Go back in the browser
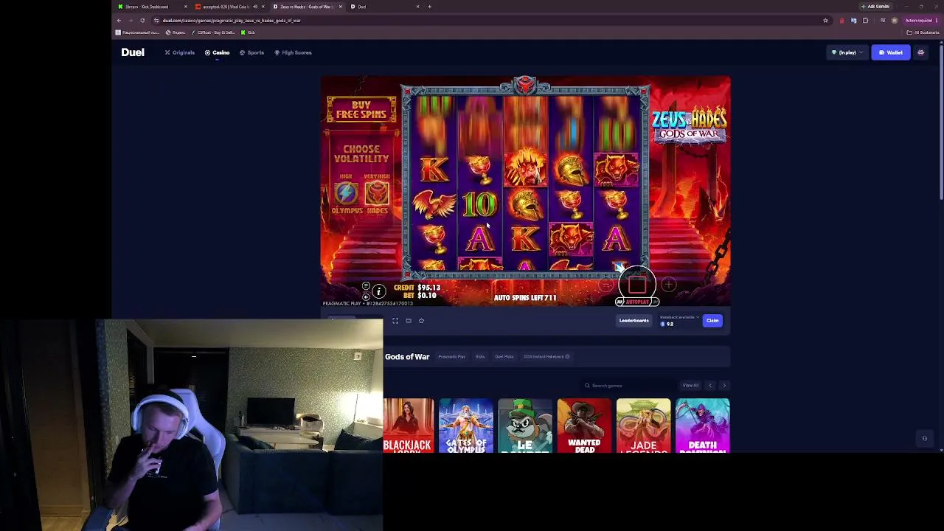This screenshot has width=944, height=531. click(119, 21)
